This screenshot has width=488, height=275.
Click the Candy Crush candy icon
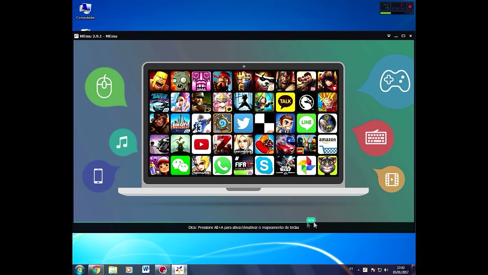(264, 144)
